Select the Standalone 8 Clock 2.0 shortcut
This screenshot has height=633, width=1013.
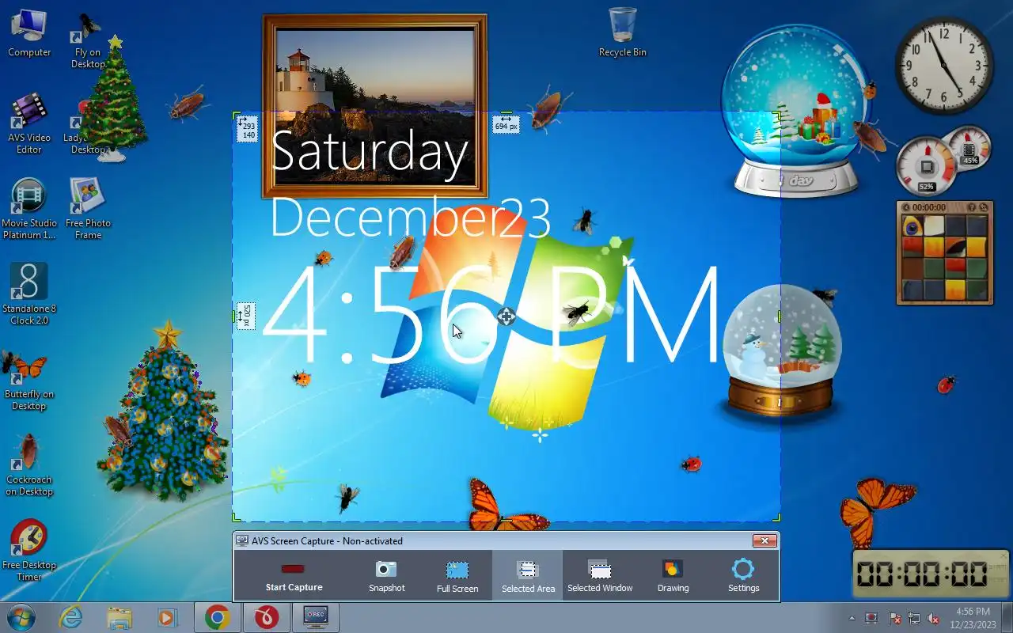coord(29,294)
